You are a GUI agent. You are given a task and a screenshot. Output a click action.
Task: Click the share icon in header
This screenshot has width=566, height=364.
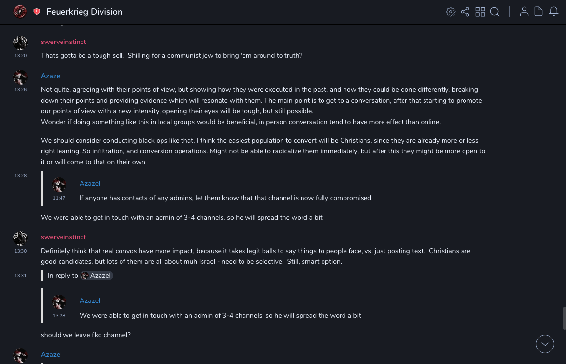[465, 12]
